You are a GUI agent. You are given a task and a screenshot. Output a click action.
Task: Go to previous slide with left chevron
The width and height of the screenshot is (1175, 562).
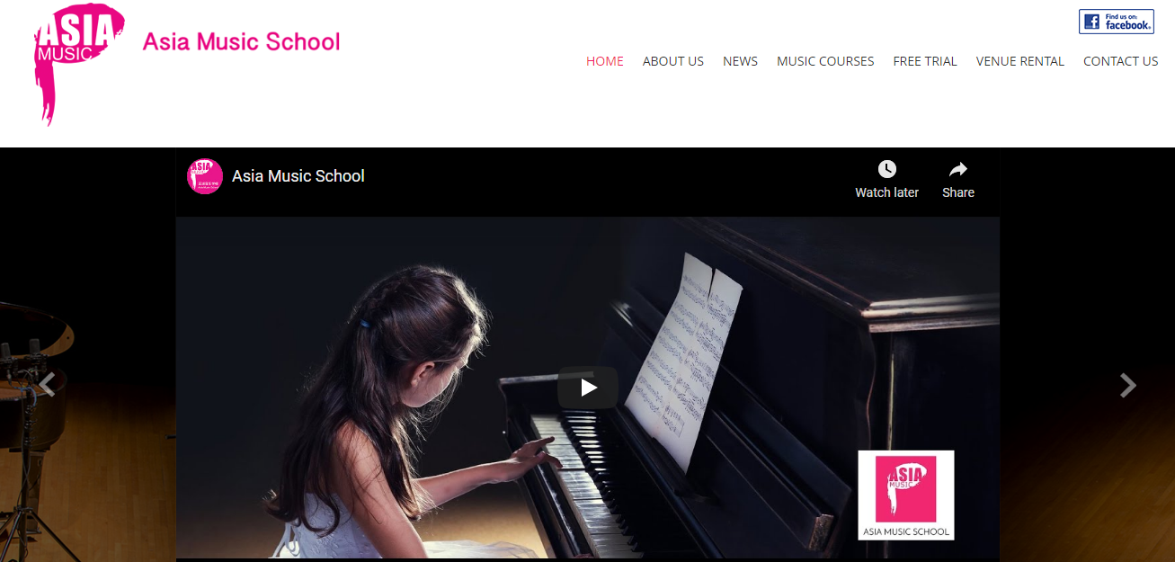click(47, 385)
